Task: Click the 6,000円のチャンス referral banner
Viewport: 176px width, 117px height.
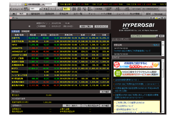Action: (137, 65)
